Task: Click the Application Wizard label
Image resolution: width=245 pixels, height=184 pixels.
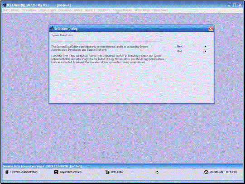Action: click(71, 172)
